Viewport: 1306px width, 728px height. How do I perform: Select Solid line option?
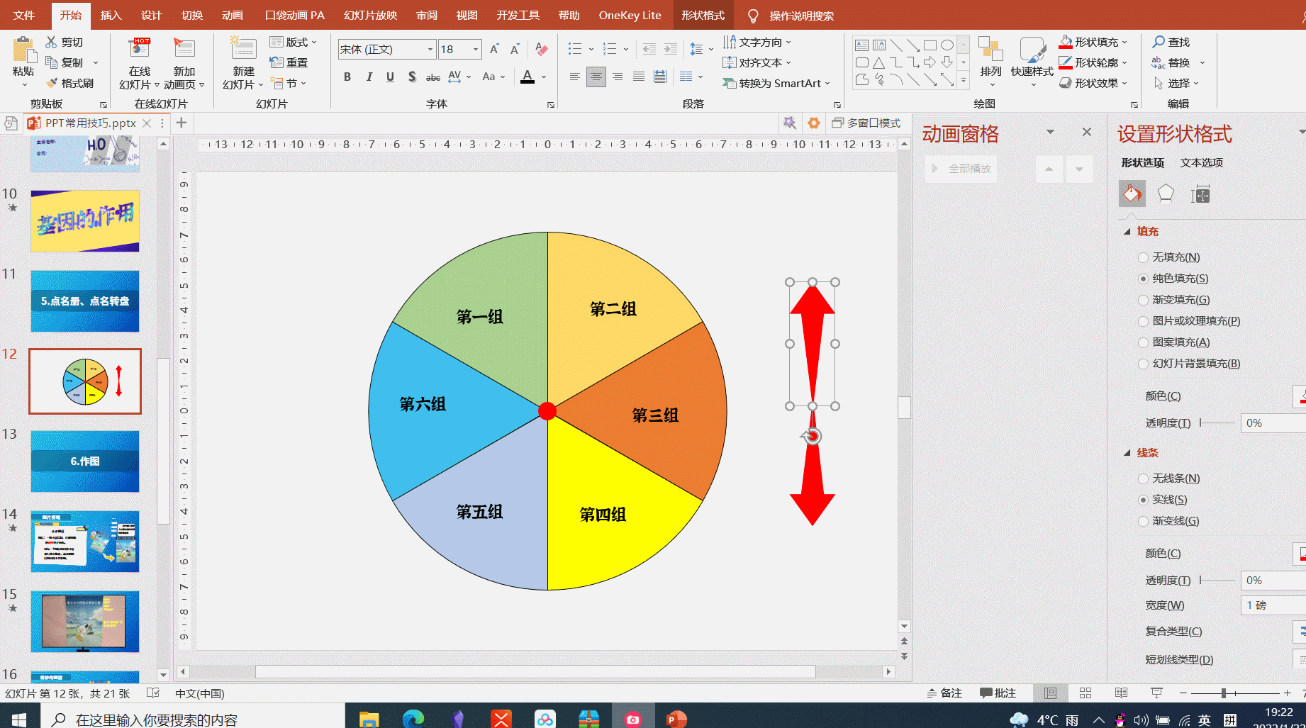(1162, 500)
